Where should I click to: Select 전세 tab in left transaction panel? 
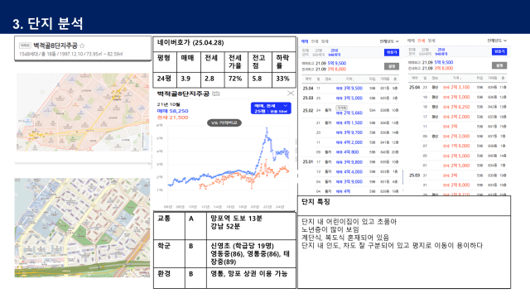coord(315,41)
